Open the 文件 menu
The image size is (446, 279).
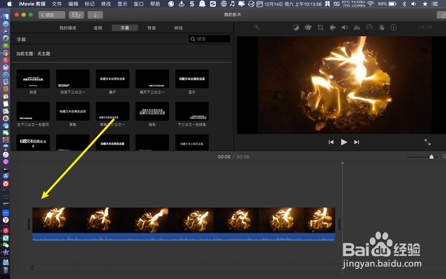click(57, 4)
